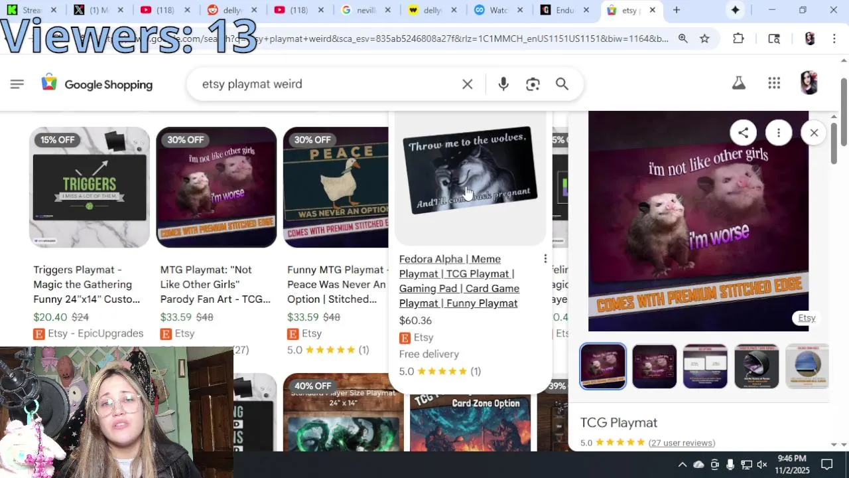Open the Google Shopping hamburger menu
The height and width of the screenshot is (478, 849).
(17, 84)
